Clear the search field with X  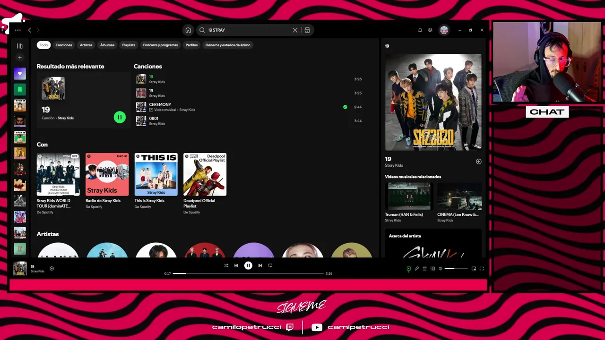295,30
